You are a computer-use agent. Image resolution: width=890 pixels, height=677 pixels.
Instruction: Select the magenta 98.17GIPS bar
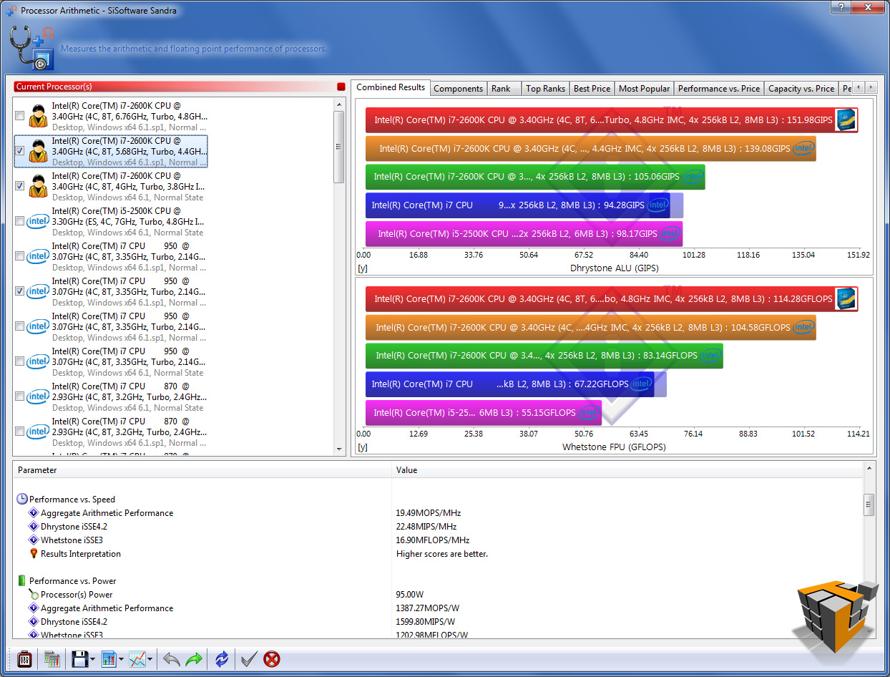[x=524, y=233]
